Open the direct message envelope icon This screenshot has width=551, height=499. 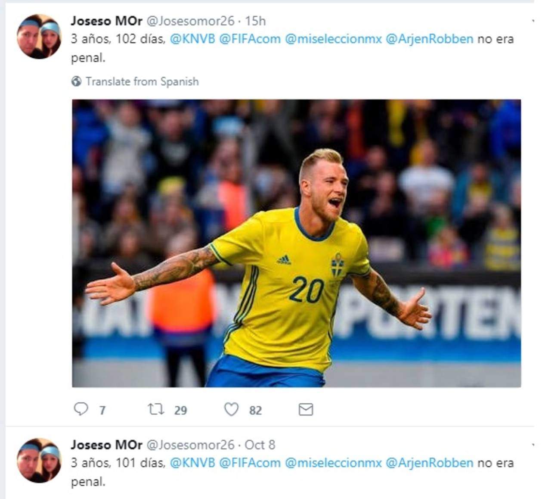[x=306, y=409]
